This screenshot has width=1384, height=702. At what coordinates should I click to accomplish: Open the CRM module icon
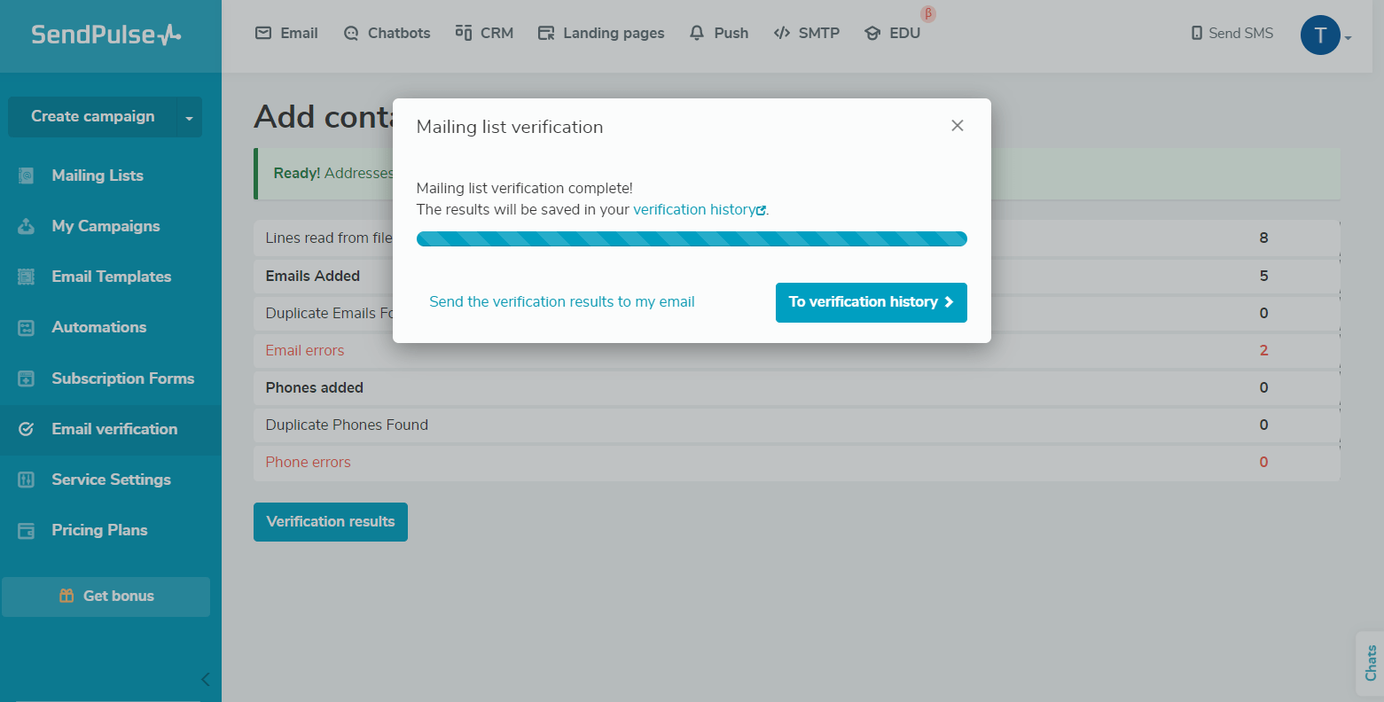[462, 32]
